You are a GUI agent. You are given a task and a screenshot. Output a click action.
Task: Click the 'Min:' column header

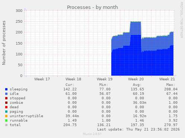click(103, 85)
